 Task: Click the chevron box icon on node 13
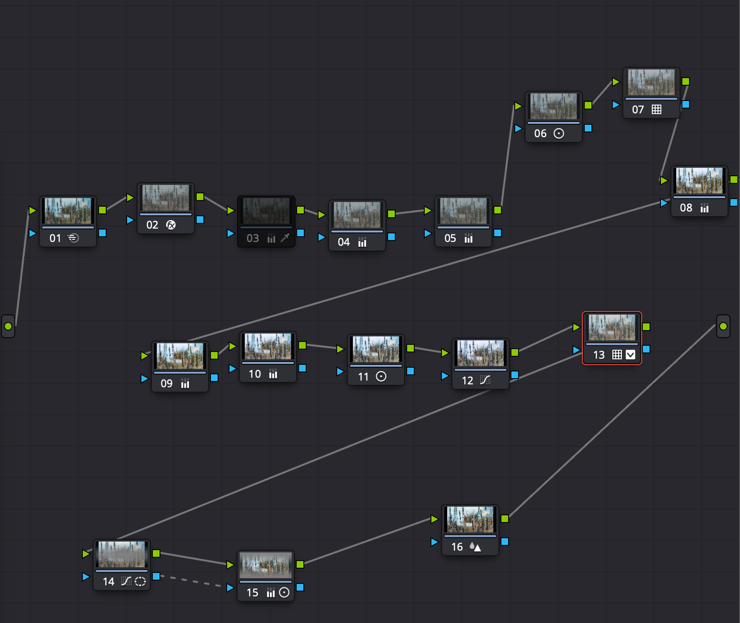point(630,354)
